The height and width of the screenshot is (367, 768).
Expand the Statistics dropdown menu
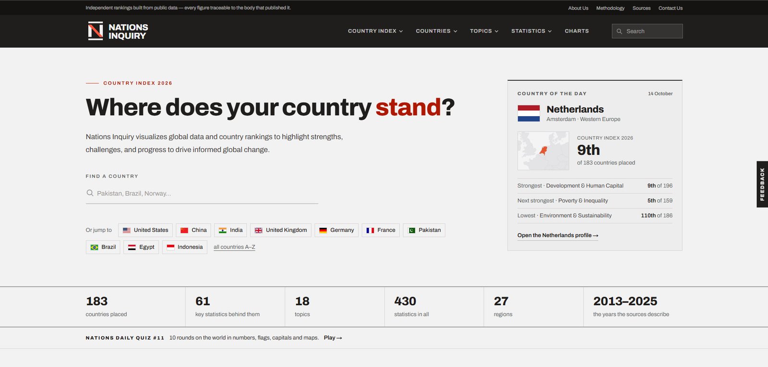point(531,31)
